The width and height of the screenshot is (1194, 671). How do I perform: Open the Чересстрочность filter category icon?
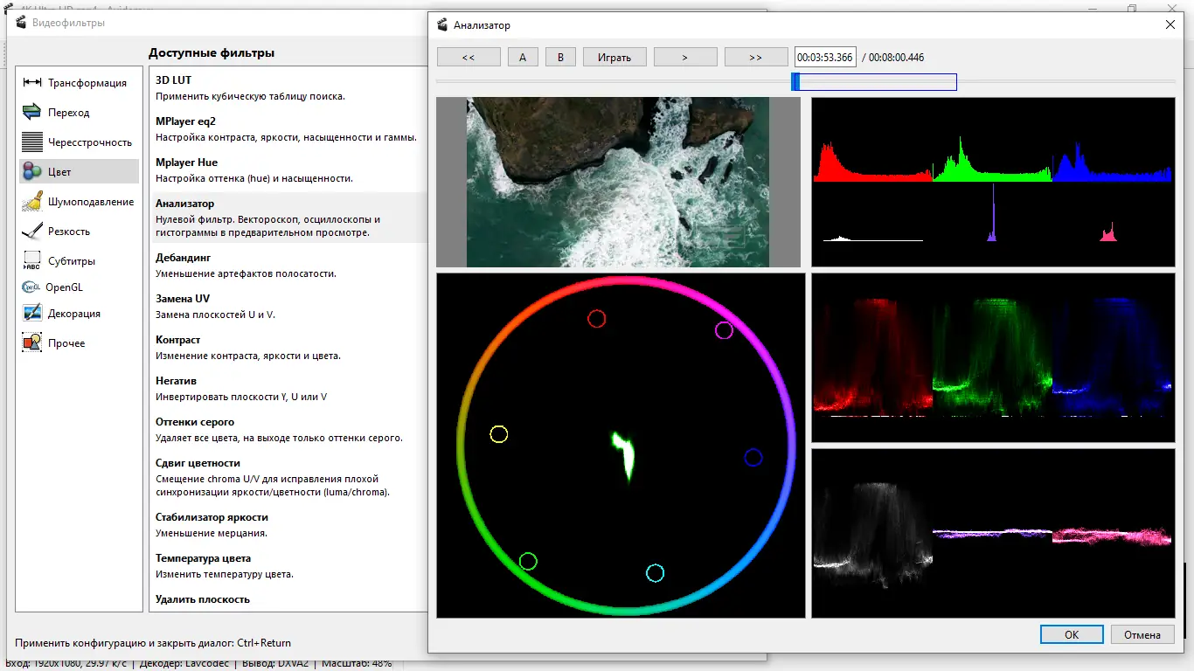(32, 142)
